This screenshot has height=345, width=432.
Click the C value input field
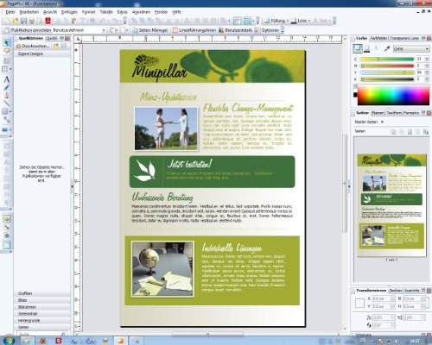click(x=420, y=59)
